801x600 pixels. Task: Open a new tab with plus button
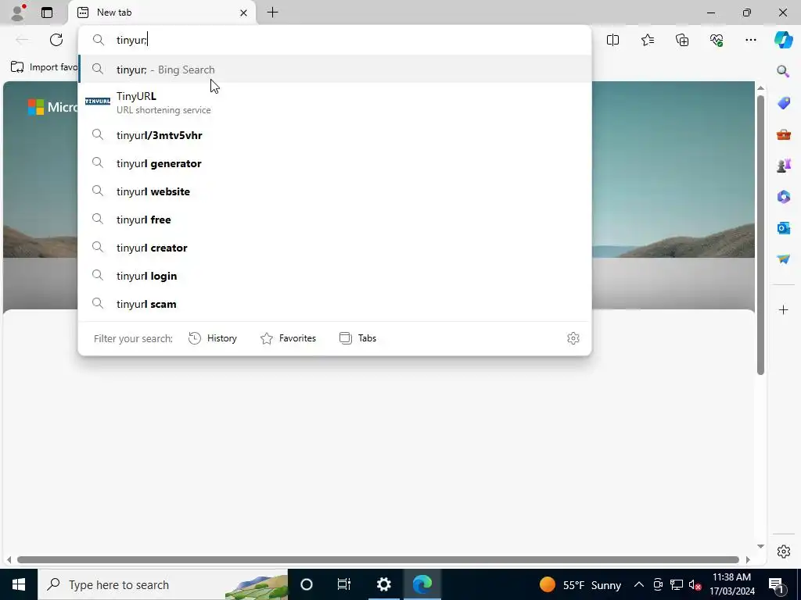point(273,12)
